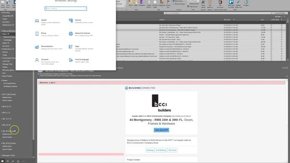Switch to Mail view in navigation bar
290x163 pixels.
[2, 161]
